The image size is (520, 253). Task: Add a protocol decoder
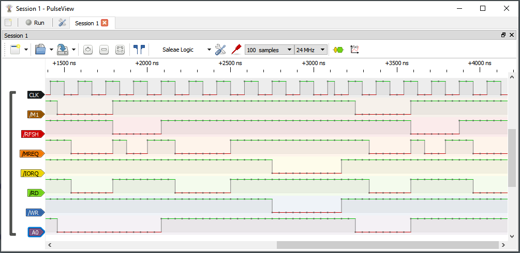338,50
